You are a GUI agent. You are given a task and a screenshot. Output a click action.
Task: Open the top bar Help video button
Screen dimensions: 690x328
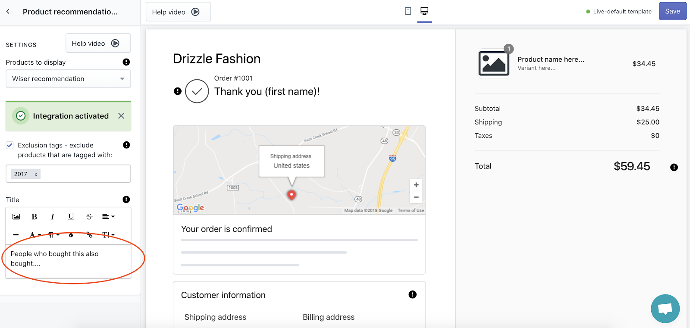(x=178, y=12)
